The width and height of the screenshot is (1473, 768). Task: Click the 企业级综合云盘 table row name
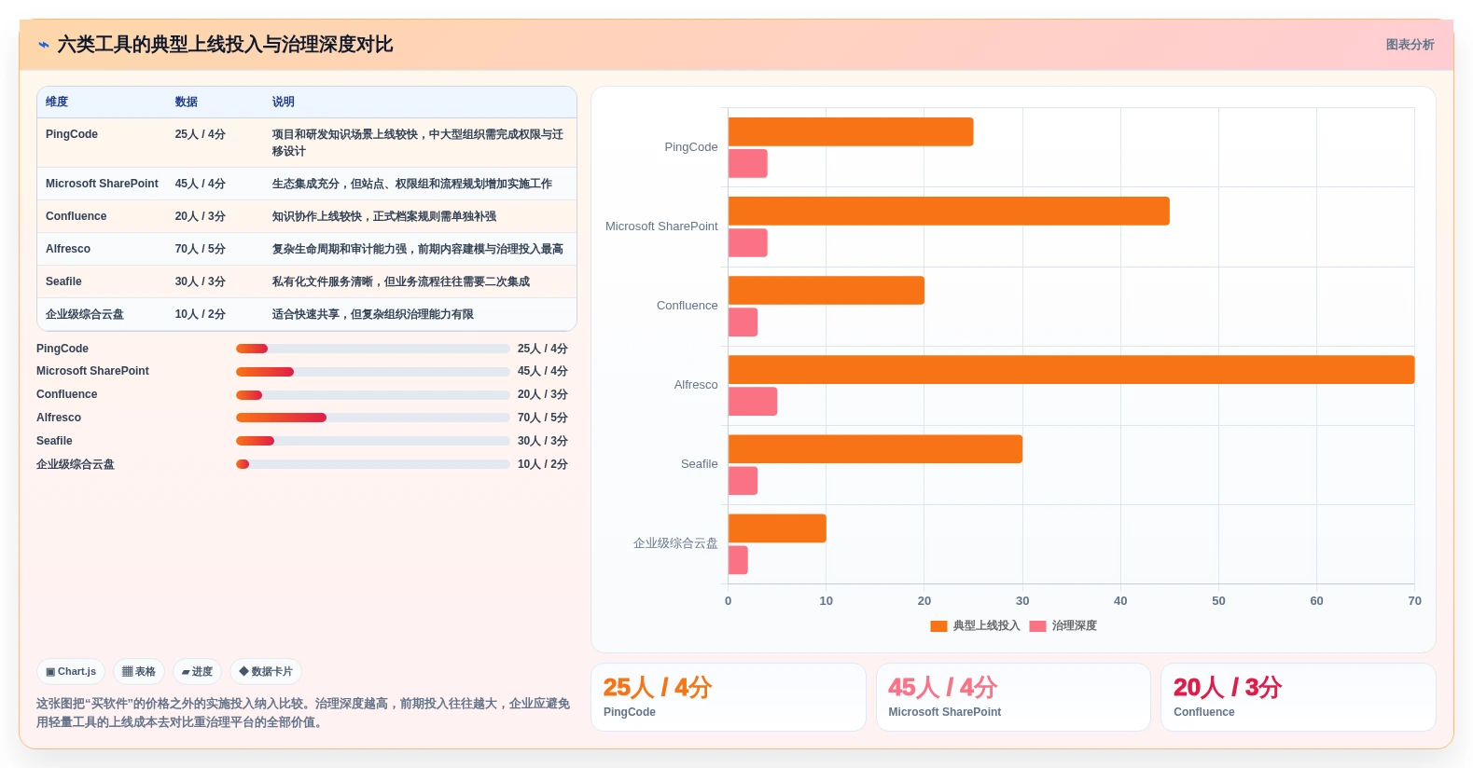pos(85,314)
